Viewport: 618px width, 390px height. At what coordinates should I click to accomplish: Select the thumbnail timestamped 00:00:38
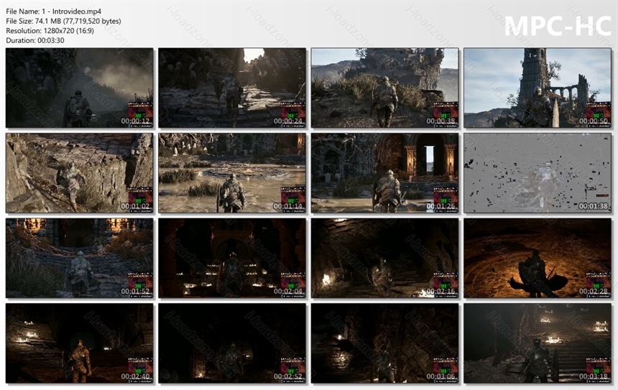[x=384, y=88]
